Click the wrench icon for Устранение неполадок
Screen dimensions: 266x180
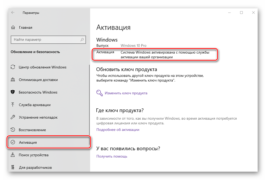click(13, 117)
